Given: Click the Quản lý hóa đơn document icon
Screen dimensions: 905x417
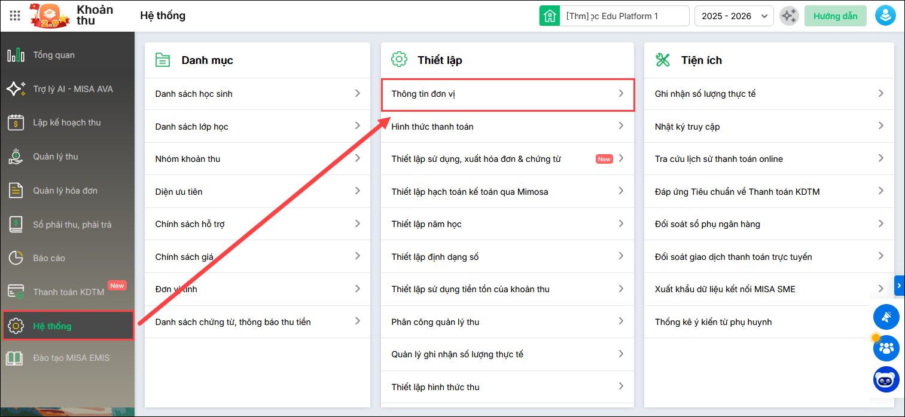Looking at the screenshot, I should (x=16, y=191).
